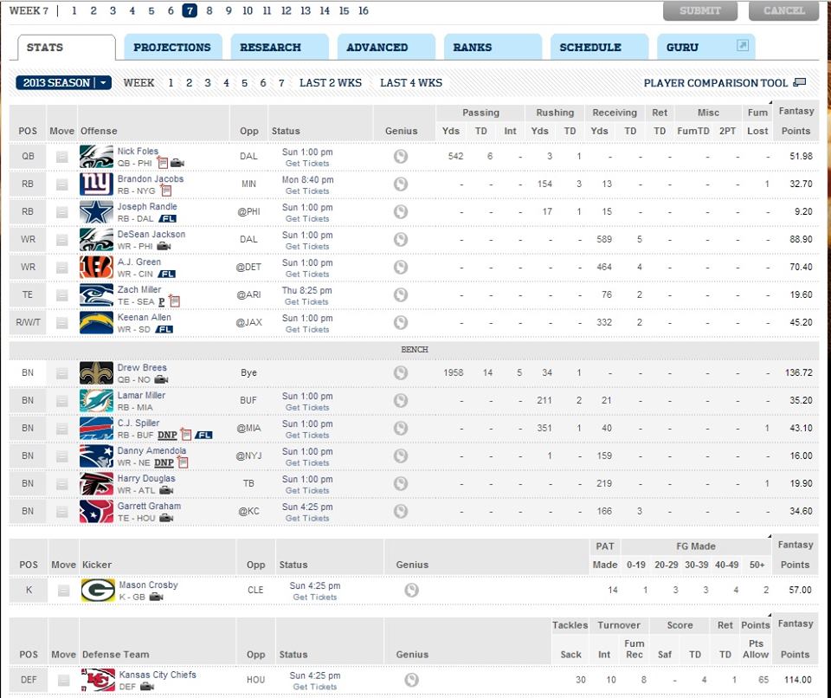View Nick Foles player note icon
The image size is (831, 698).
point(162,163)
